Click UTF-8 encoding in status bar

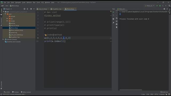[156, 94]
